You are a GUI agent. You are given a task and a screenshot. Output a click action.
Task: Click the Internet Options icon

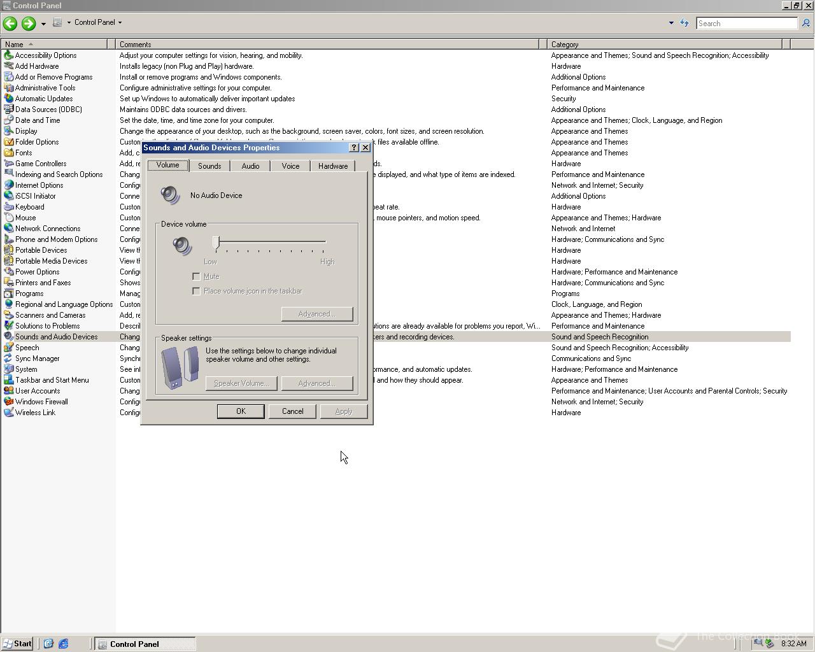(x=8, y=185)
